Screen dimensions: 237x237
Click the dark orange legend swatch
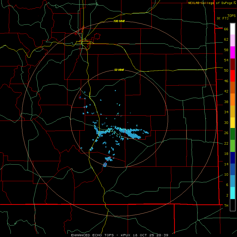coord(233,87)
